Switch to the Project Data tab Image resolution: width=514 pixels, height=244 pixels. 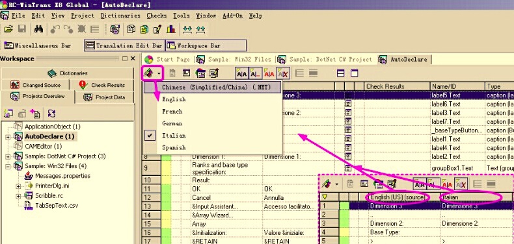[105, 97]
